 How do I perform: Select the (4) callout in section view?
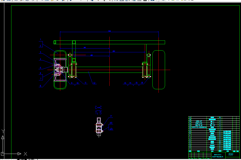tap(111, 123)
